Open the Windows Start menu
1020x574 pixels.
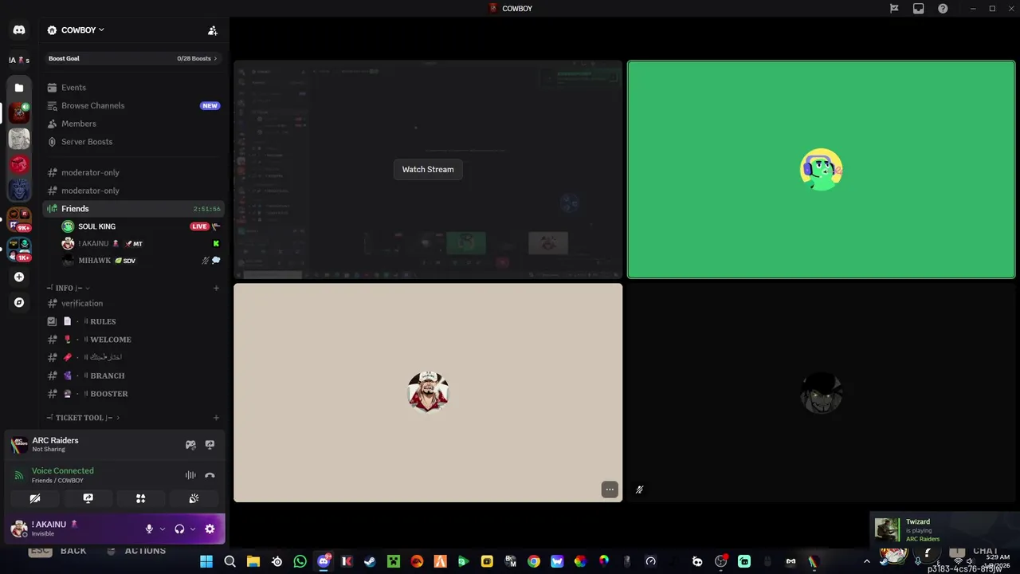(x=206, y=561)
